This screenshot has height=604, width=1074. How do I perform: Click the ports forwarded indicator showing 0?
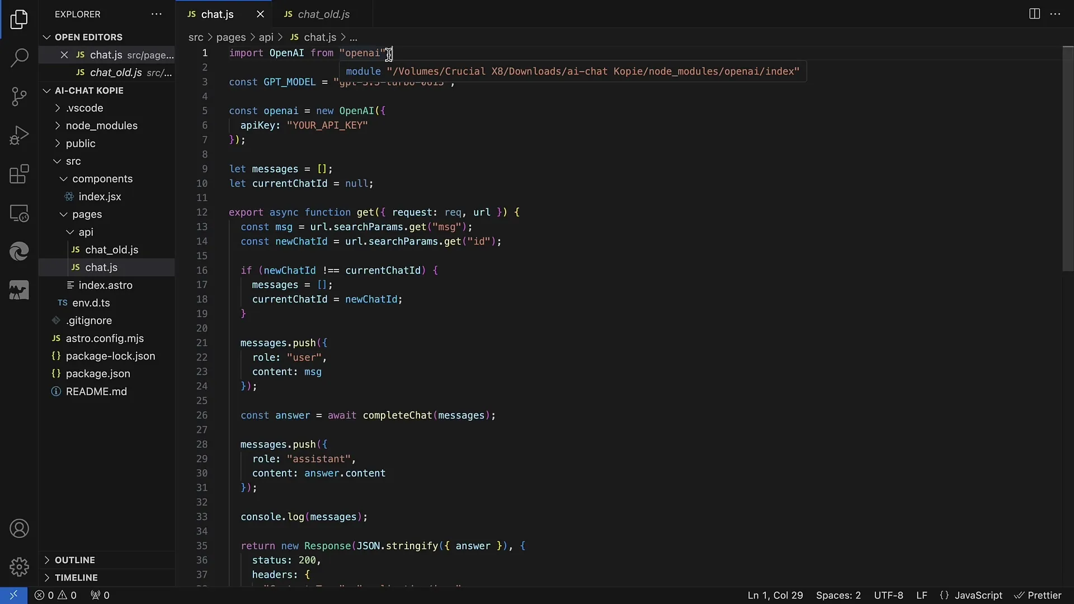click(x=100, y=595)
